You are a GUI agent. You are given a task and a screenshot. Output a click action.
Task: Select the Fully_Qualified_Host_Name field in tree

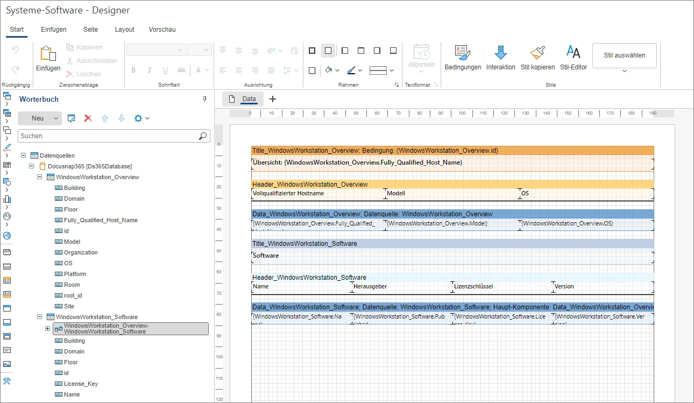click(x=101, y=220)
